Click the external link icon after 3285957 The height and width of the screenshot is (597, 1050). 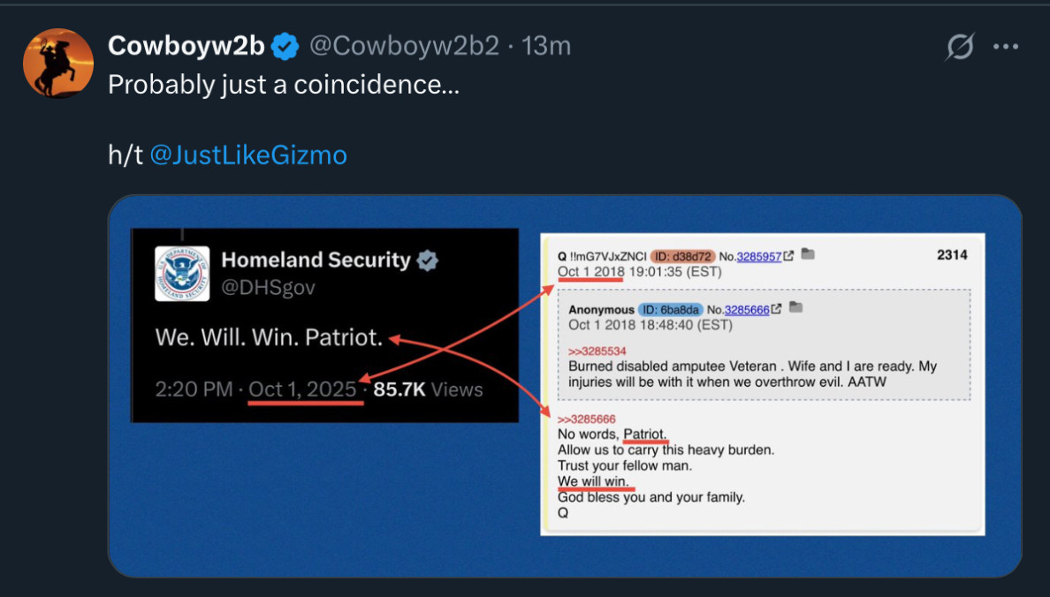[788, 256]
